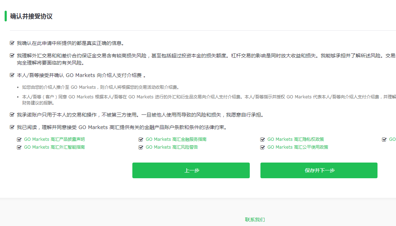Click text 我承诺账户只用于本人的交易和操作
Screen dimensions: 396x226
coord(57,115)
